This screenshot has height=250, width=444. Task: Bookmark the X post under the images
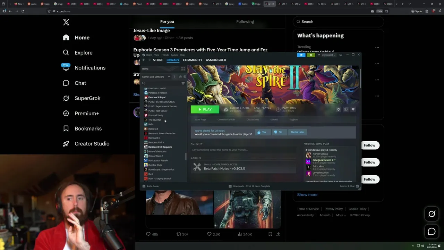(x=270, y=234)
